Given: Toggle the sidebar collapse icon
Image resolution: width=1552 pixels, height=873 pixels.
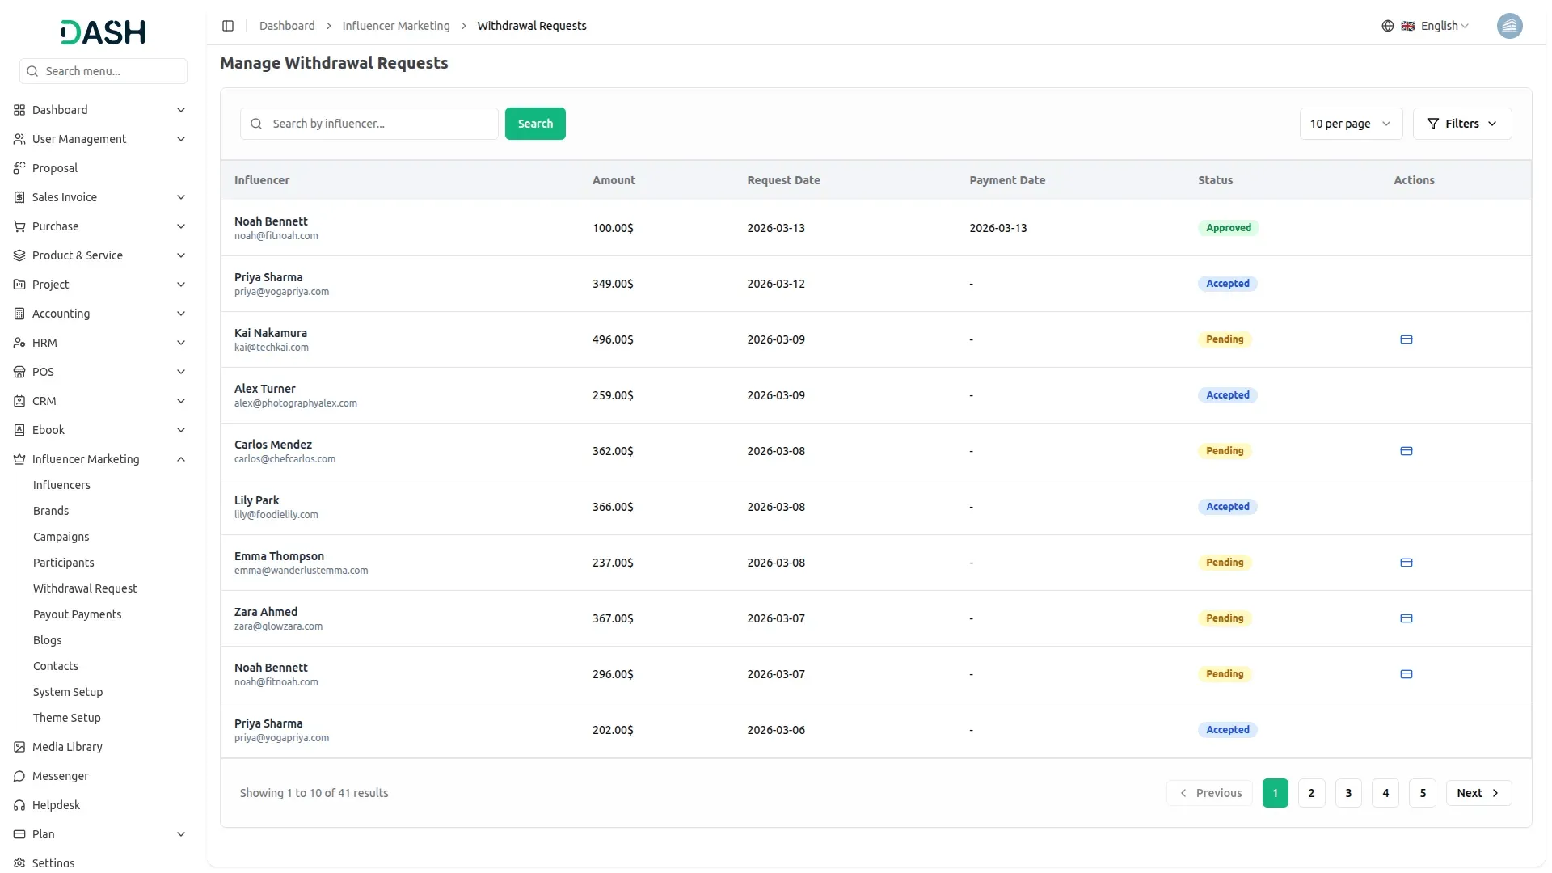Looking at the screenshot, I should (228, 26).
